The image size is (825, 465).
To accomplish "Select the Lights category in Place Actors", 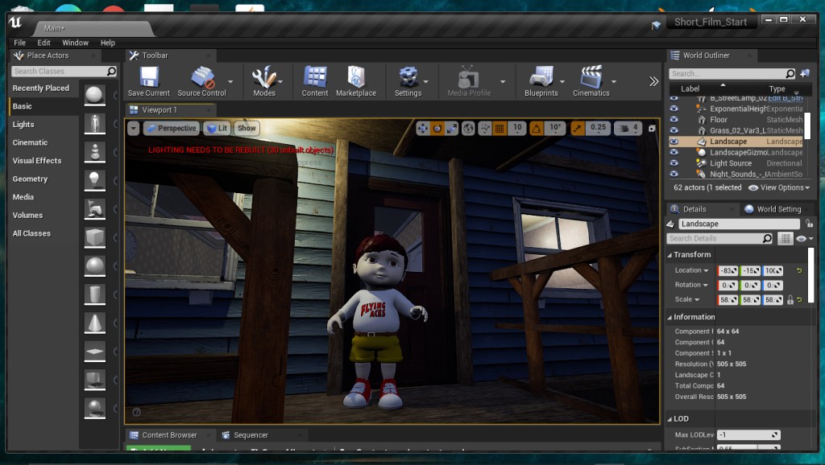I will coord(23,125).
